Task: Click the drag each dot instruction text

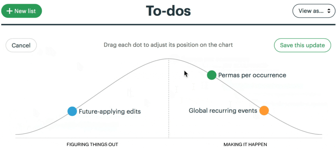Action: point(168,45)
